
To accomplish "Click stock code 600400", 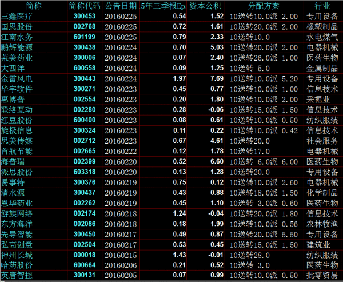I will 85,120.
